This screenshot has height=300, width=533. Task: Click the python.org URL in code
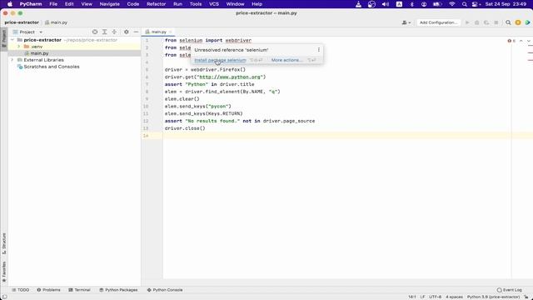pos(230,77)
